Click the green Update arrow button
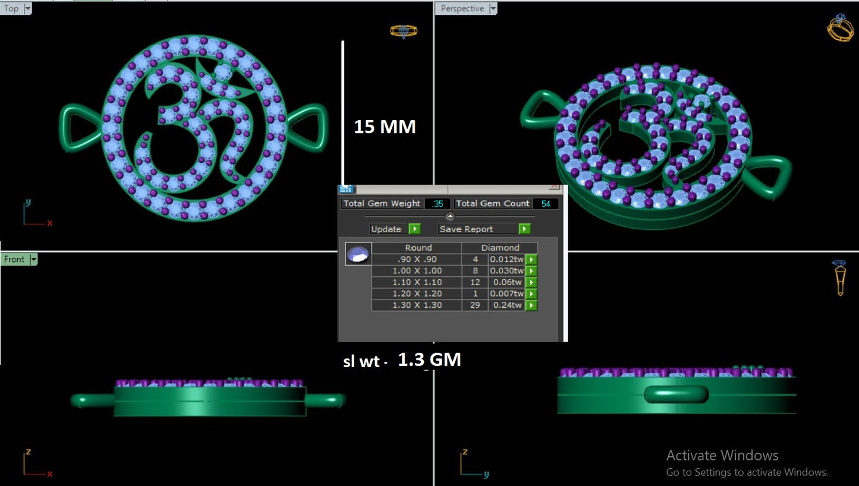859x486 pixels. click(x=414, y=229)
